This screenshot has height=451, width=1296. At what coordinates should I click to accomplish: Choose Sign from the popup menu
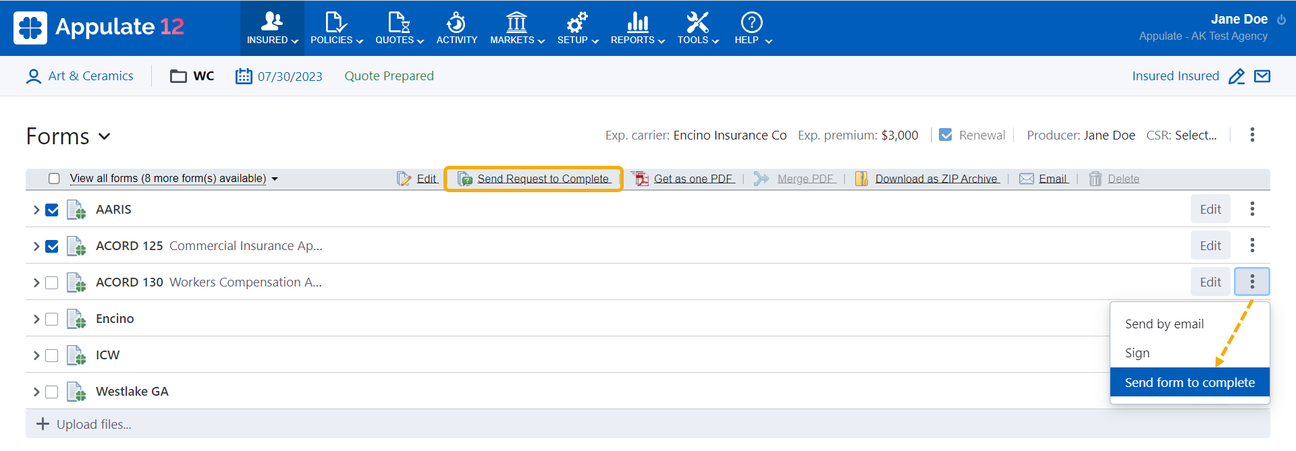pos(1190,353)
